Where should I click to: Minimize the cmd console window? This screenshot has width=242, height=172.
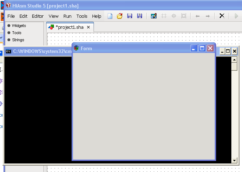click(222, 51)
